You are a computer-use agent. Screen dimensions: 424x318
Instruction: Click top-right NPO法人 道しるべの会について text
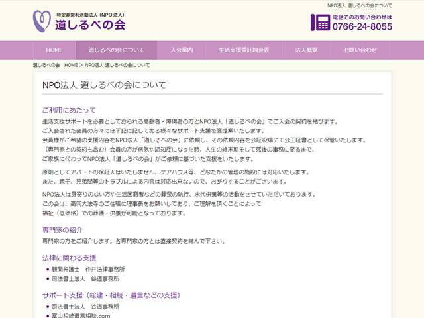coord(360,5)
